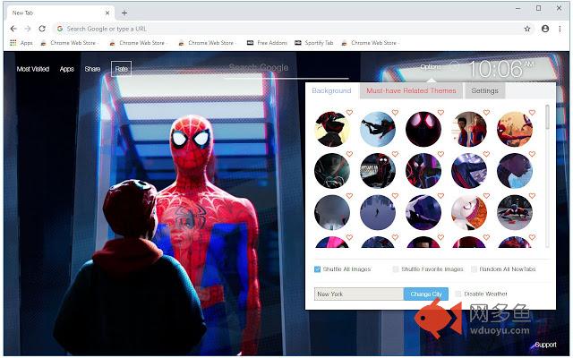This screenshot has height=358, width=573.
Task: Click the Search Google box on the page
Action: coord(286,70)
